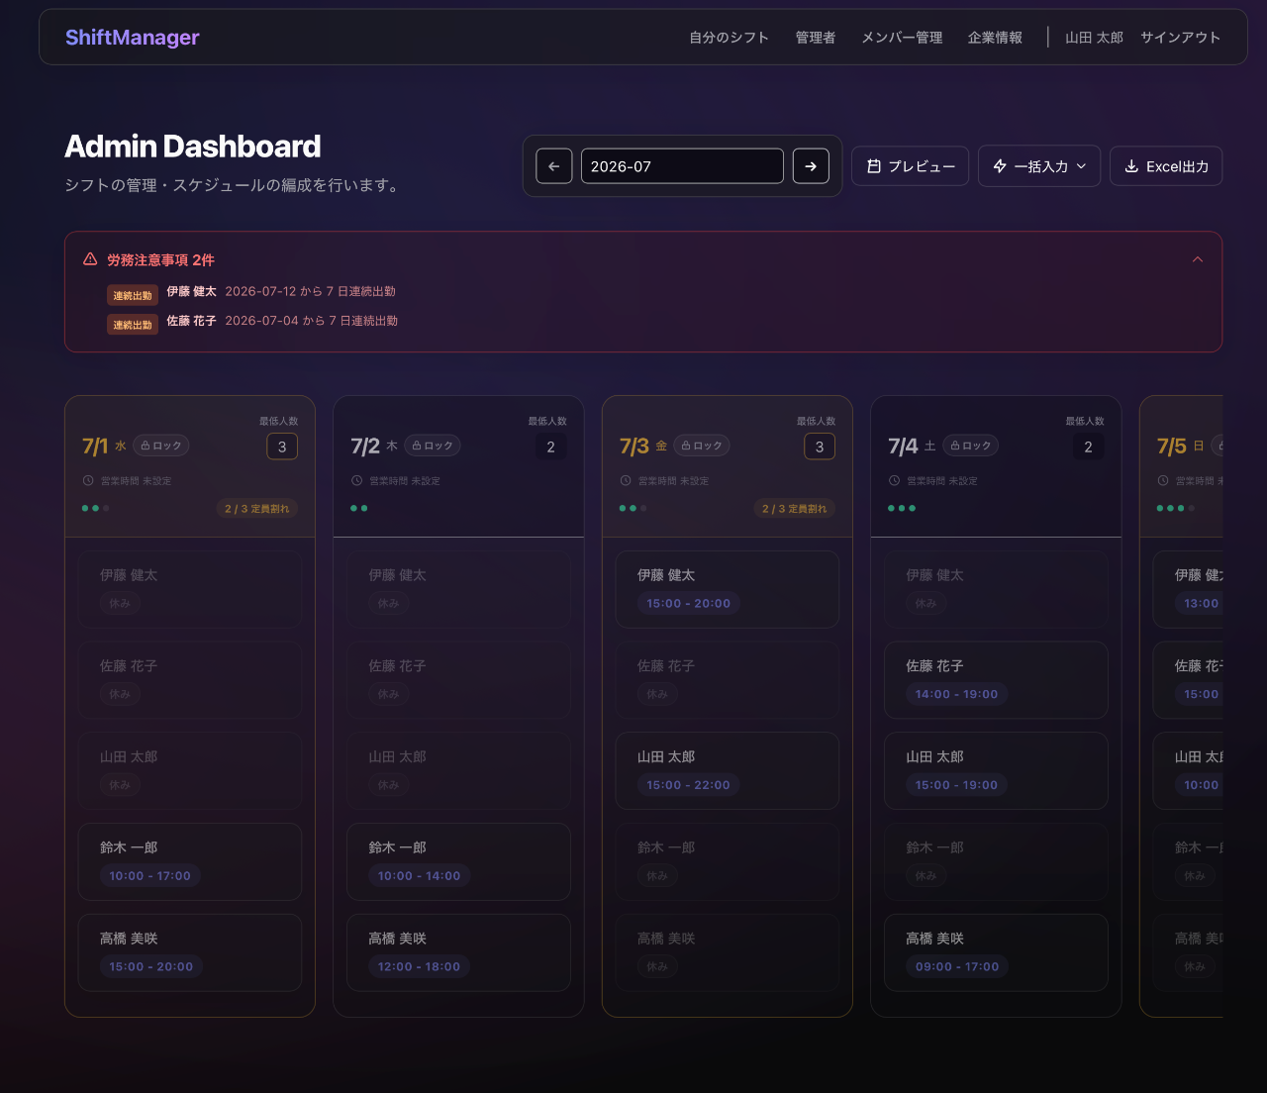Viewport: 1267px width, 1093px height.
Task: Click the サインアウト link
Action: pyautogui.click(x=1180, y=38)
